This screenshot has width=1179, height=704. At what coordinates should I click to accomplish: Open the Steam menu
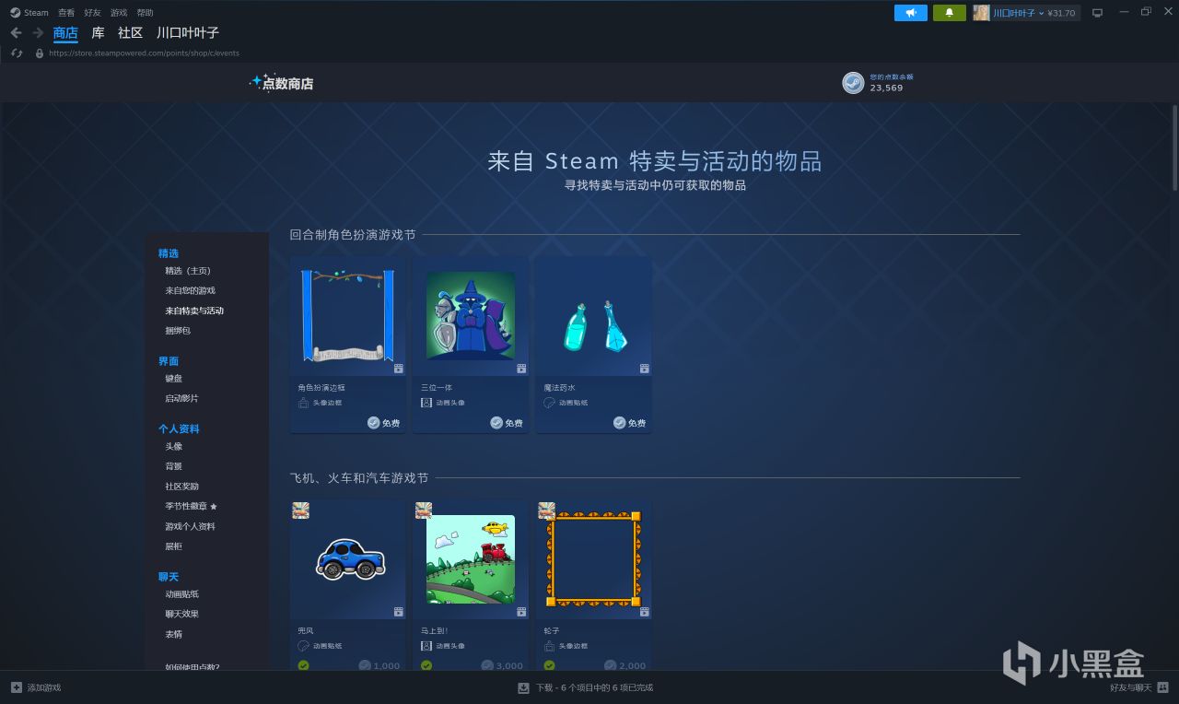point(37,13)
